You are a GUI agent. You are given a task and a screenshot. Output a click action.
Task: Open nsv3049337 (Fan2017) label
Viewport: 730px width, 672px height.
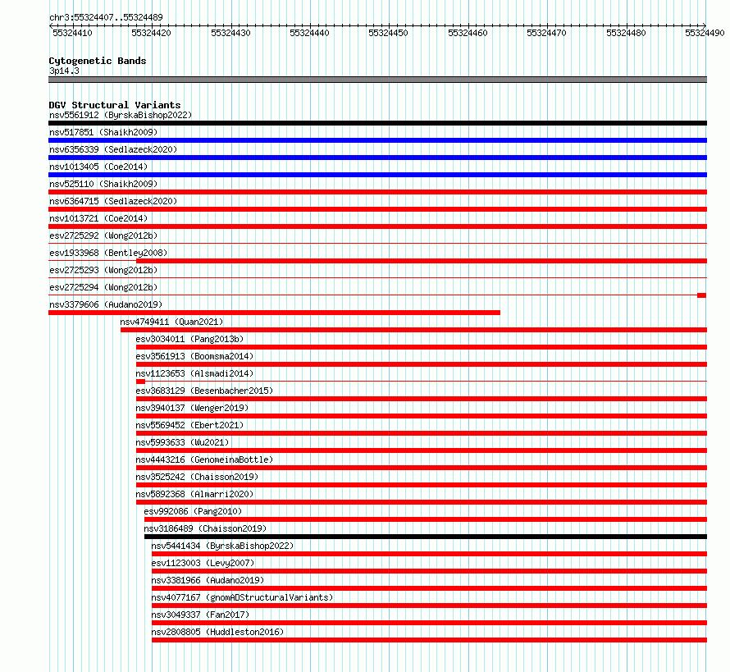click(x=201, y=615)
